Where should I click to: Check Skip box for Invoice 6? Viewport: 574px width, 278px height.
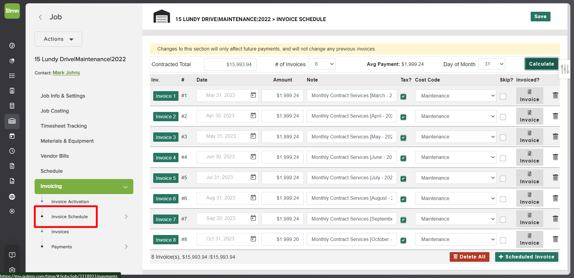pos(503,199)
